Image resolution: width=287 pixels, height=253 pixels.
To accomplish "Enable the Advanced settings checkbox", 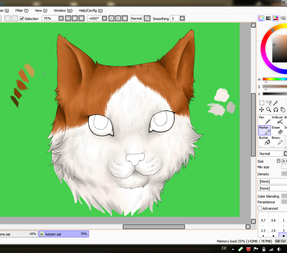I will (x=260, y=208).
